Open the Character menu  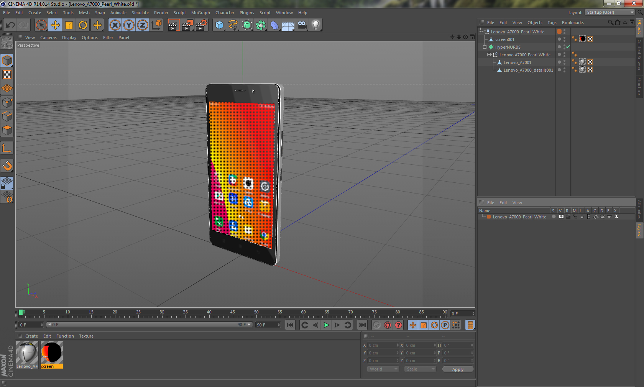tap(225, 13)
